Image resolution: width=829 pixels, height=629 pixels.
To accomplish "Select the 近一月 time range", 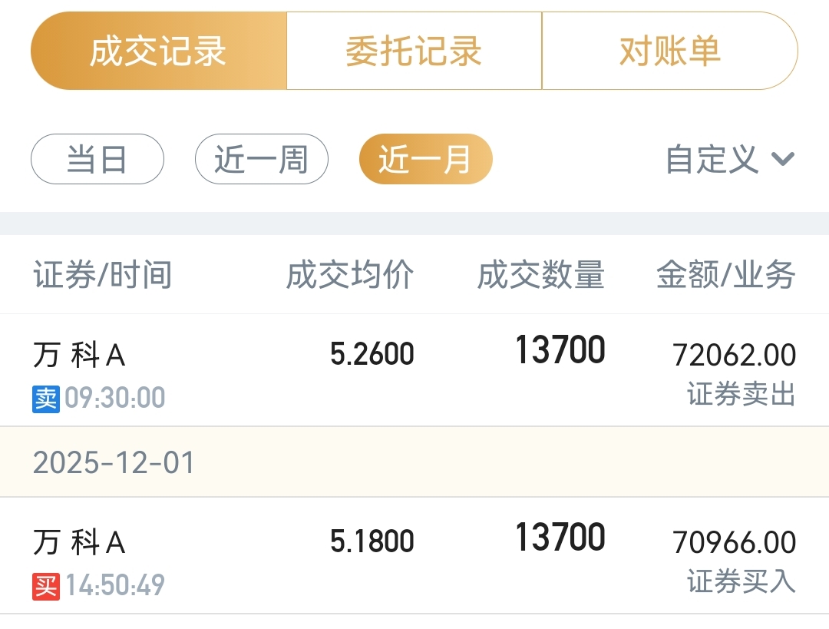I will click(x=425, y=160).
